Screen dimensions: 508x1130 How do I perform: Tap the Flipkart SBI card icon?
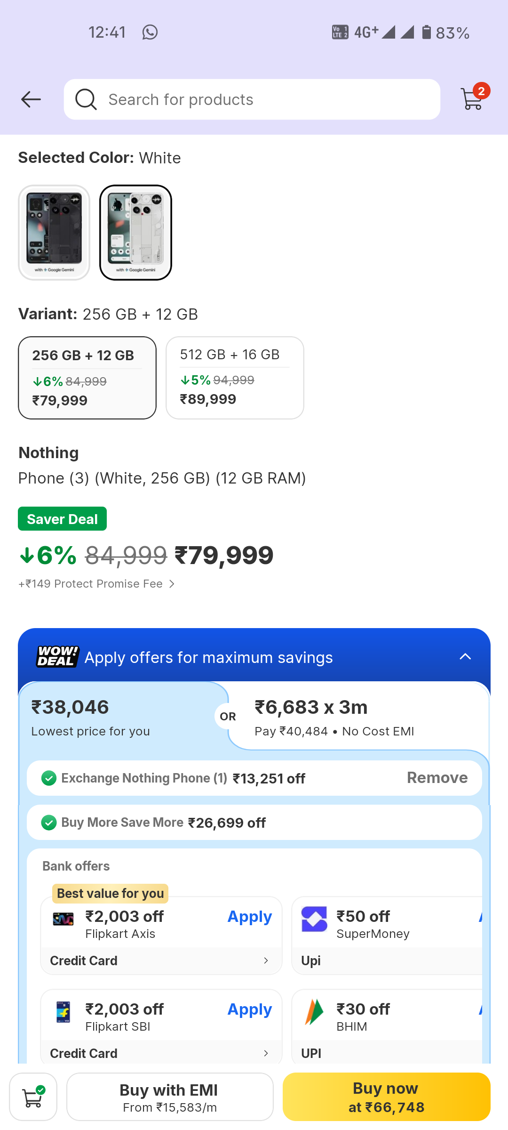click(63, 1012)
